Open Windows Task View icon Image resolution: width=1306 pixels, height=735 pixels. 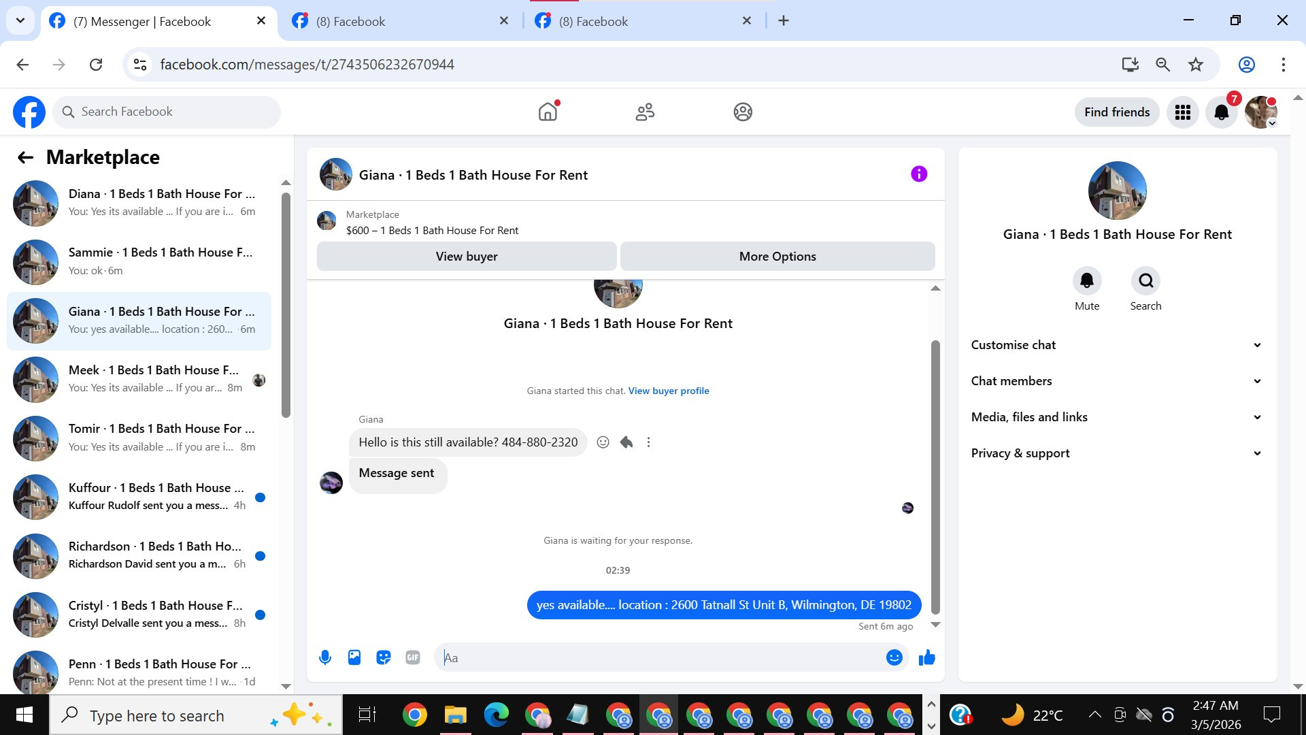tap(367, 715)
